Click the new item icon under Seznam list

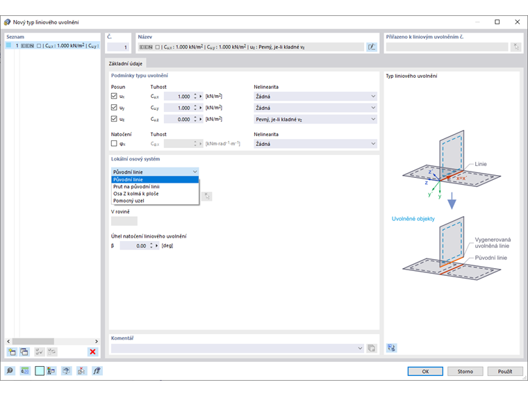(x=12, y=352)
